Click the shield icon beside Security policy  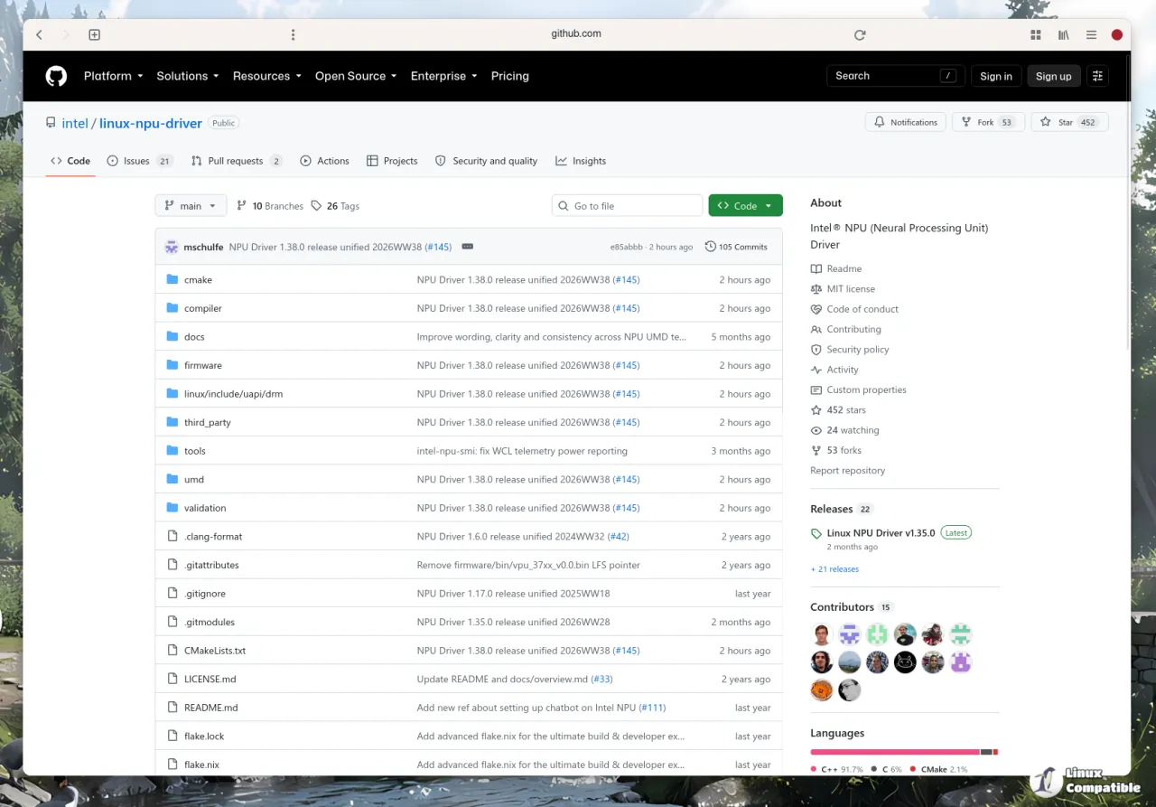point(816,350)
